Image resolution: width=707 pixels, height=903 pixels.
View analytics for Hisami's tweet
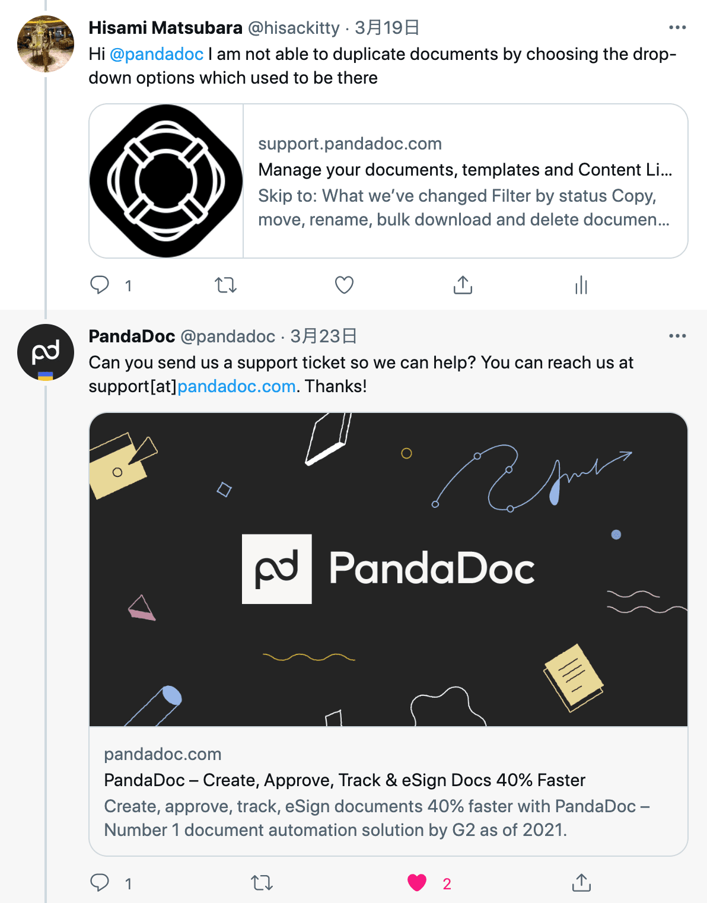pyautogui.click(x=581, y=285)
